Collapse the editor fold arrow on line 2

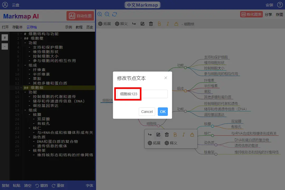pyautogui.click(x=21, y=38)
